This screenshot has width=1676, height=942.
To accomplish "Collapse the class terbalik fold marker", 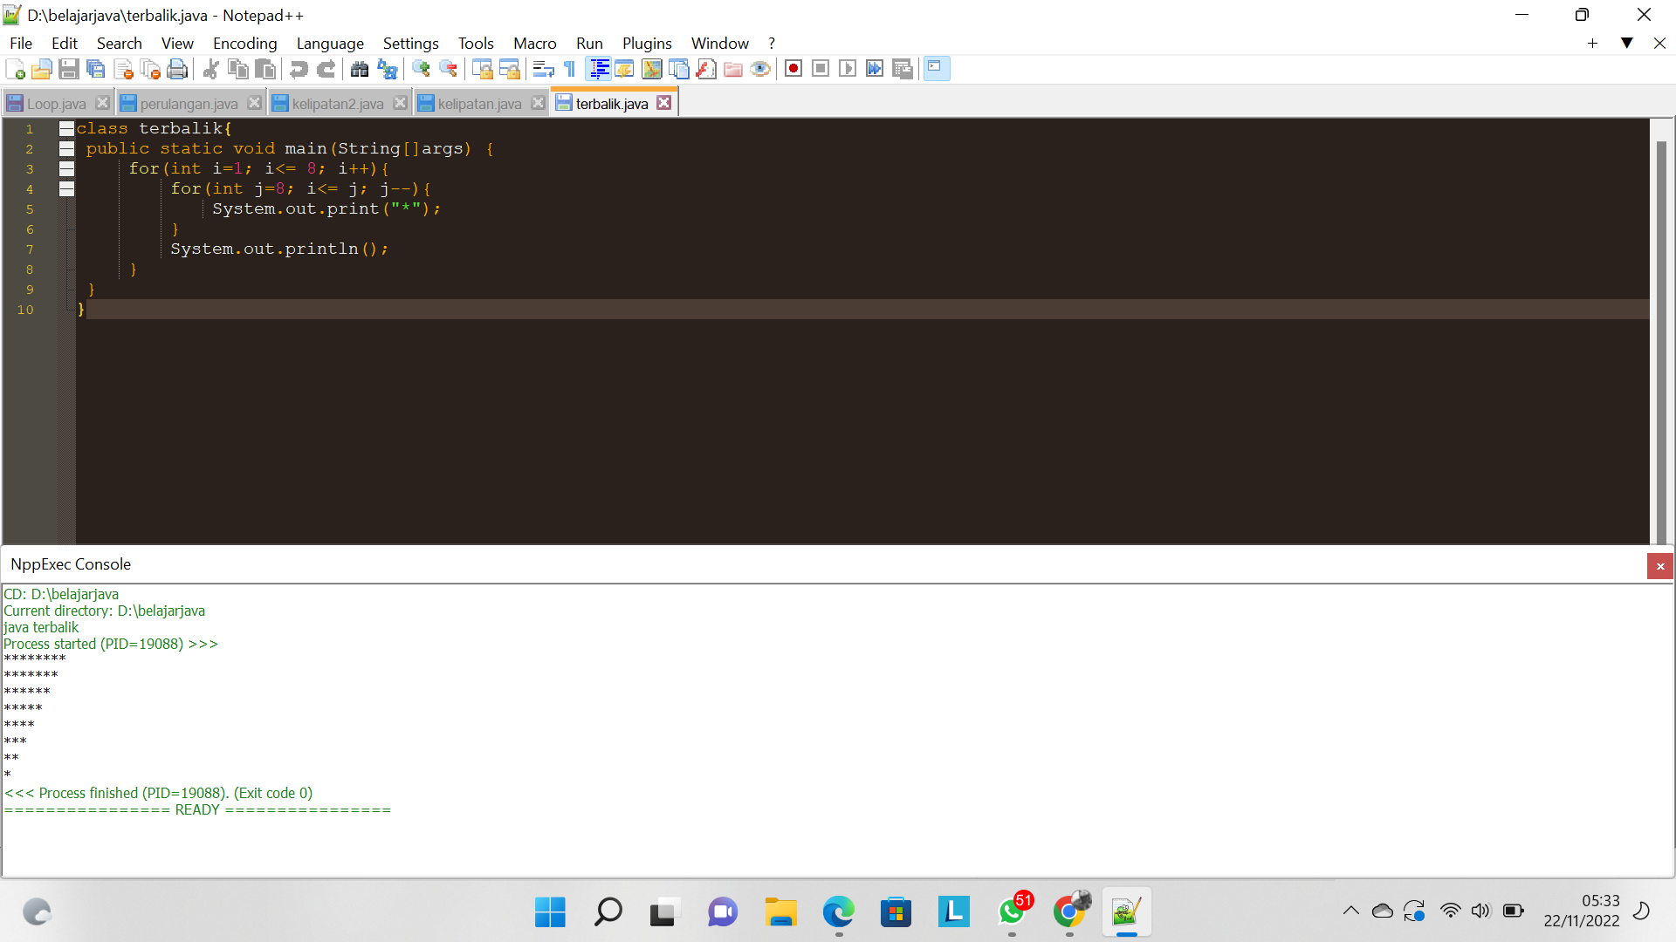I will click(x=66, y=129).
